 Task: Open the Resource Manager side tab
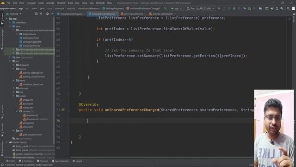2,39
